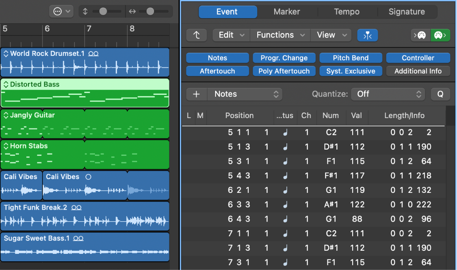The image size is (457, 270).
Task: Select the Marker tab
Action: tap(287, 12)
